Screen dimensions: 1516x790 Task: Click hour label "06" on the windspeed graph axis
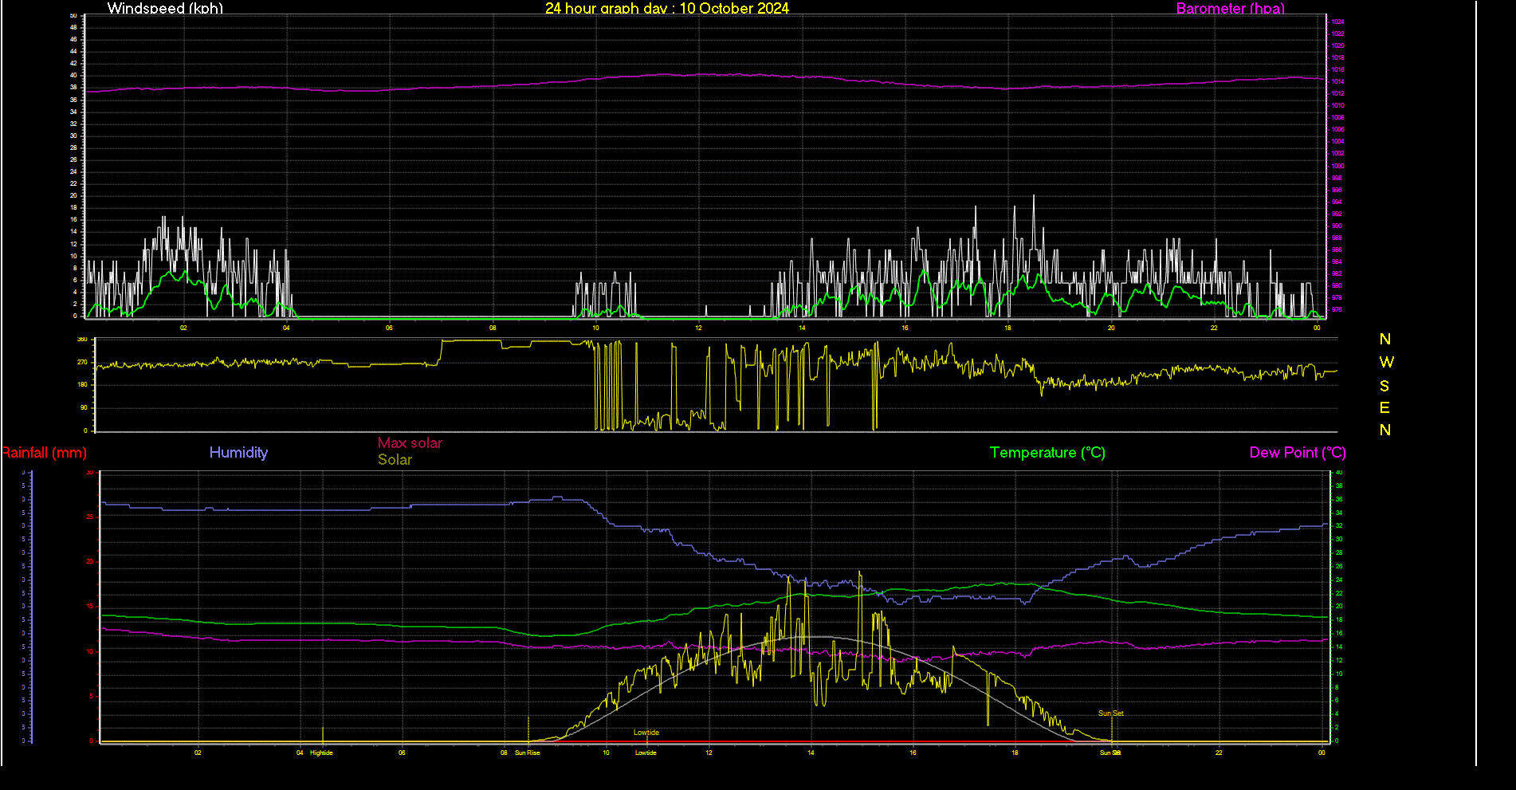(x=389, y=328)
